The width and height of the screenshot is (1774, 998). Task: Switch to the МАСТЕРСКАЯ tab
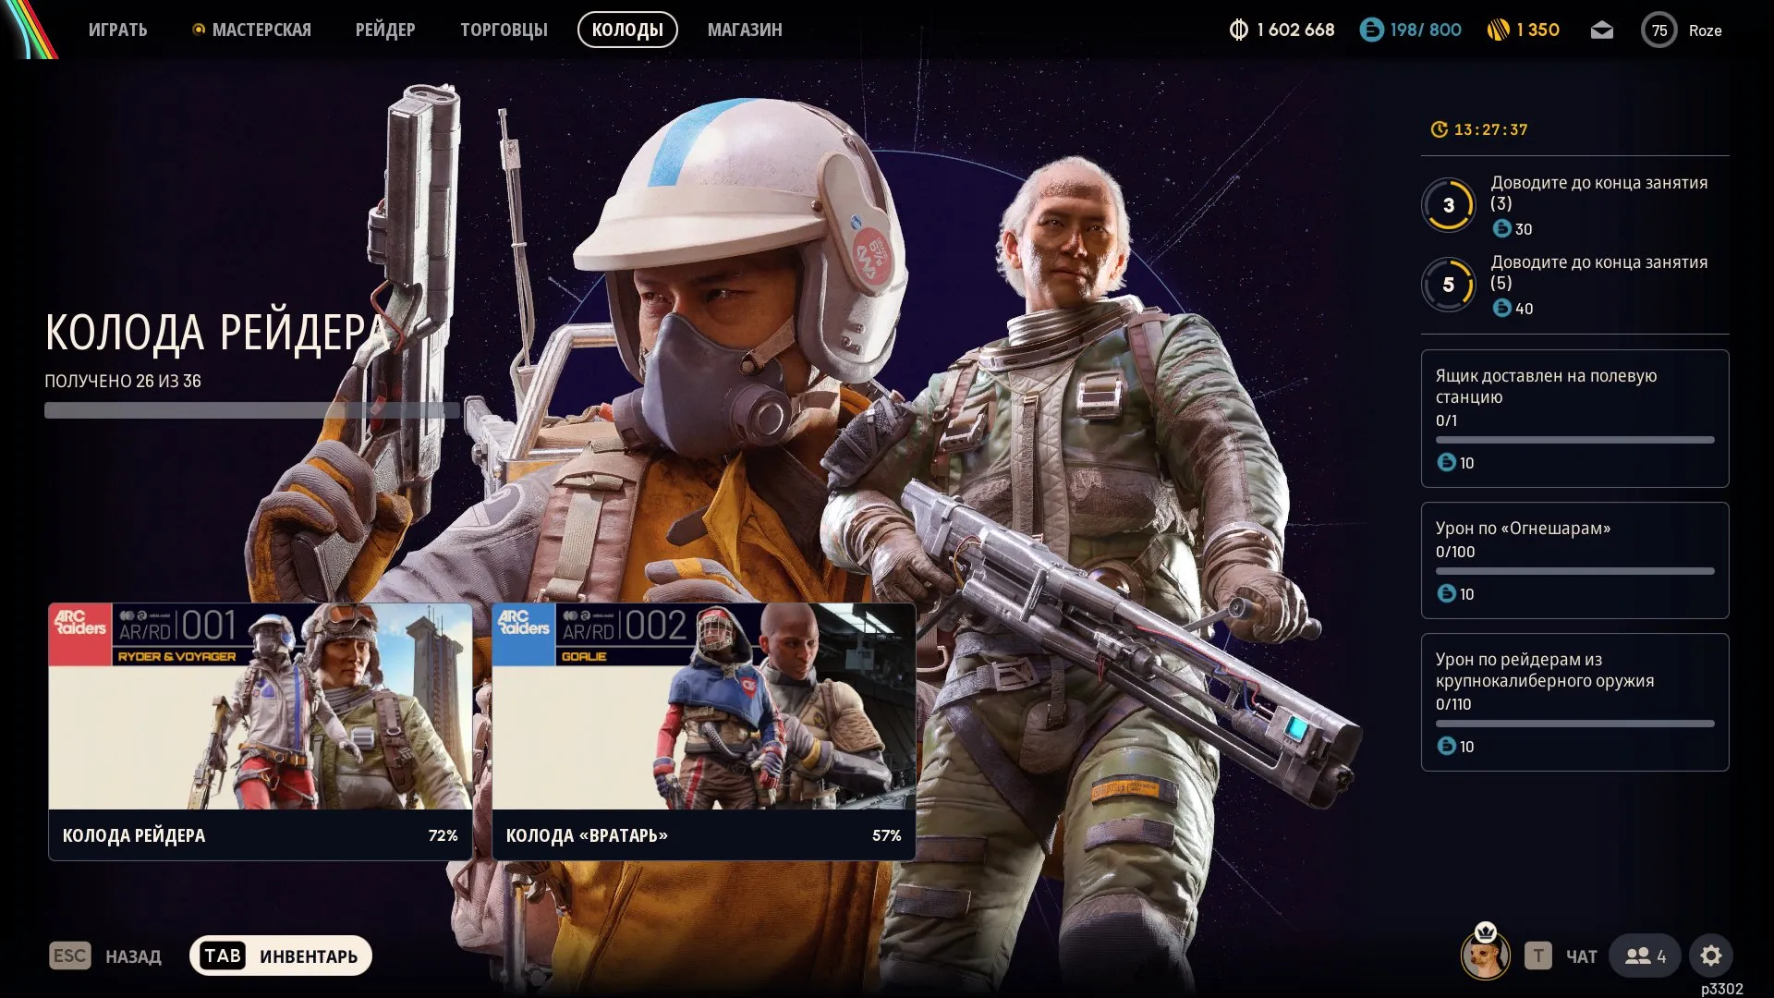click(x=261, y=30)
